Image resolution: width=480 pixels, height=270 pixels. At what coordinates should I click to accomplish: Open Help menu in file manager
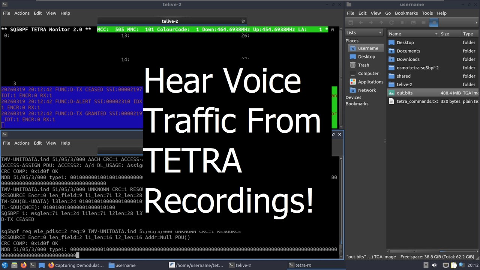(x=442, y=13)
